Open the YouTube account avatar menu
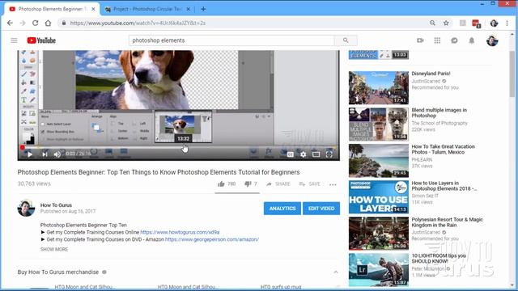This screenshot has height=291, width=518. [492, 40]
